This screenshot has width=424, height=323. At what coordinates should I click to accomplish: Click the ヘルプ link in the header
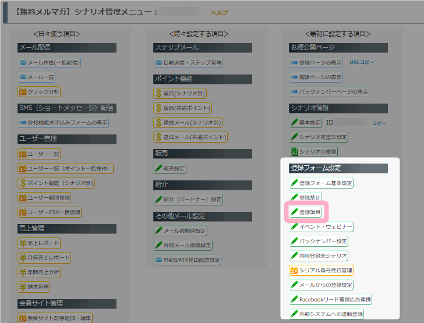219,13
